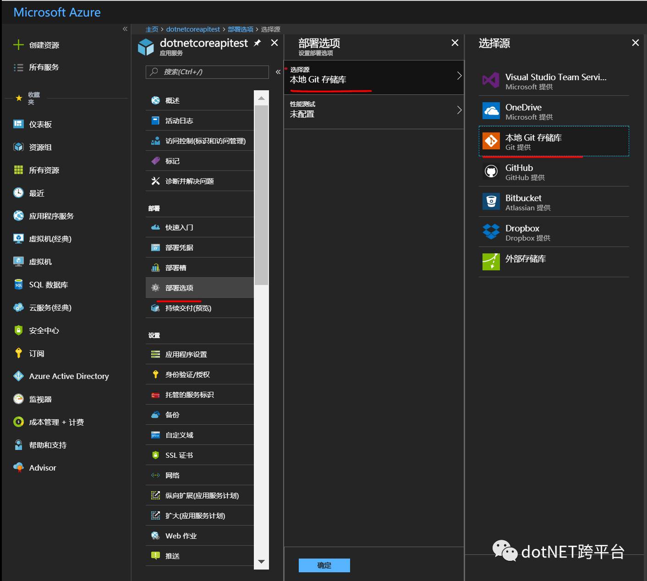Pin the dotnetcoreapitest blade
647x581 pixels.
258,43
